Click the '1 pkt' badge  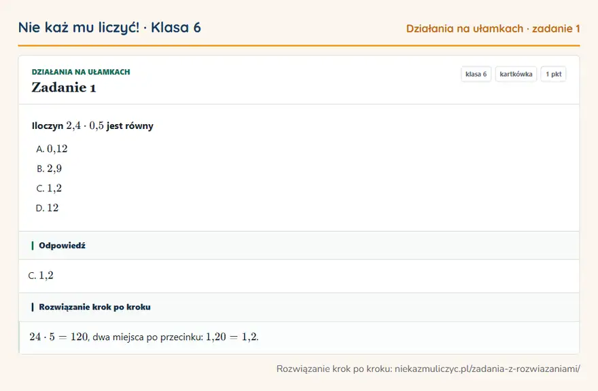click(x=553, y=74)
